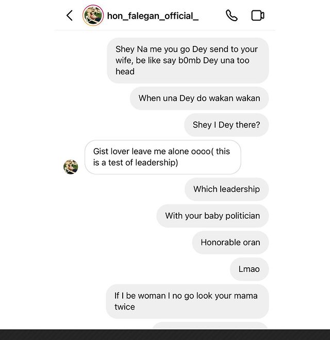Image resolution: width=330 pixels, height=340 pixels.
Task: Select the 'Shey Na me you go' message
Action: pos(188,60)
